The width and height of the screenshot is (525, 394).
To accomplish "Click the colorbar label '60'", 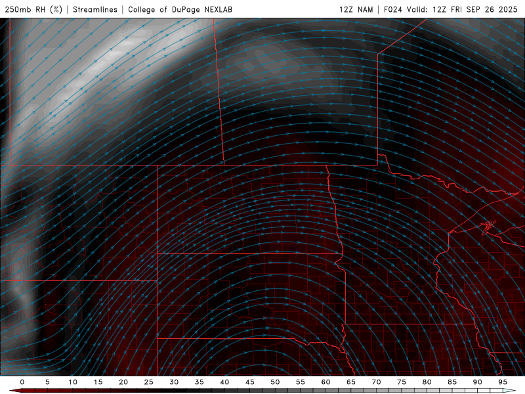I will 325,382.
